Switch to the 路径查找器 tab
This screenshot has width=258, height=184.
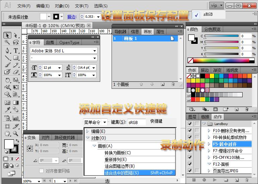click(65, 137)
